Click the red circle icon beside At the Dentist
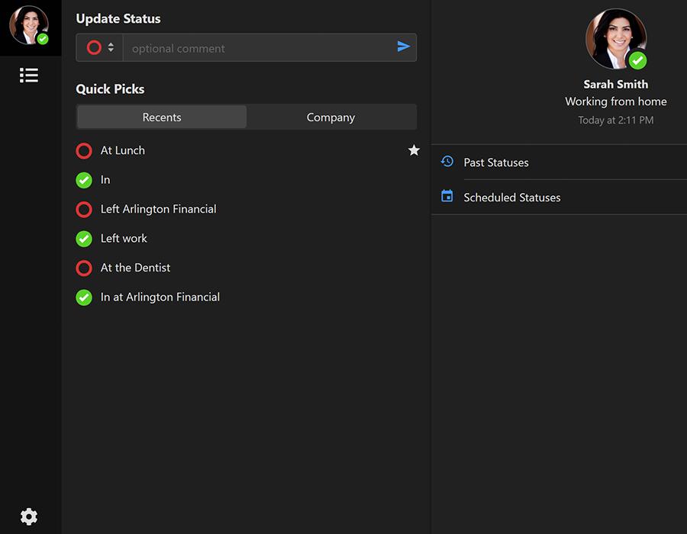The height and width of the screenshot is (534, 687). tap(84, 268)
